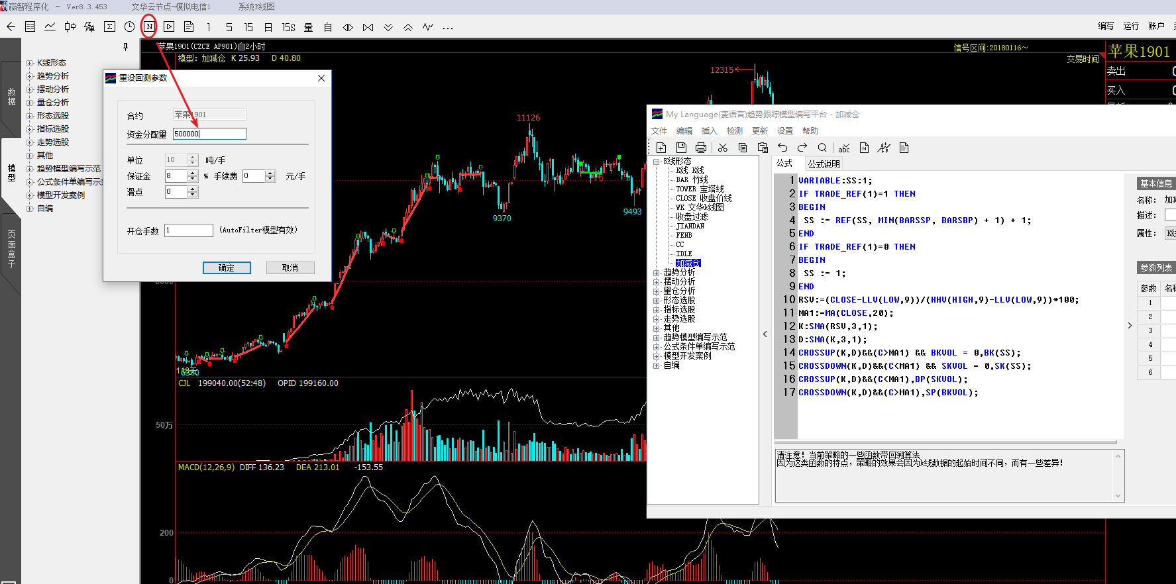
Task: Run the abc syntax check icon
Action: pyautogui.click(x=844, y=148)
